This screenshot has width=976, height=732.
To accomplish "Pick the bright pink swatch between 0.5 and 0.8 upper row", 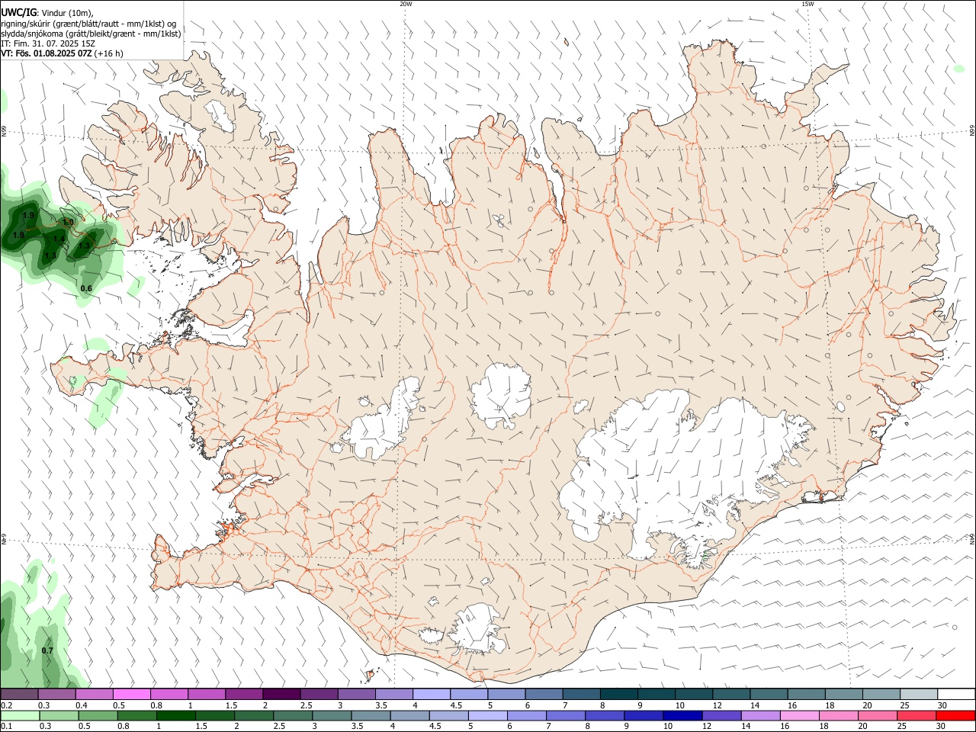I will tap(131, 694).
